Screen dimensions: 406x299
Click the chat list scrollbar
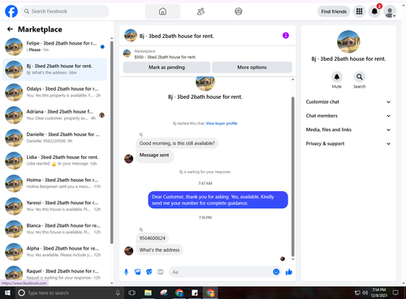point(112,143)
